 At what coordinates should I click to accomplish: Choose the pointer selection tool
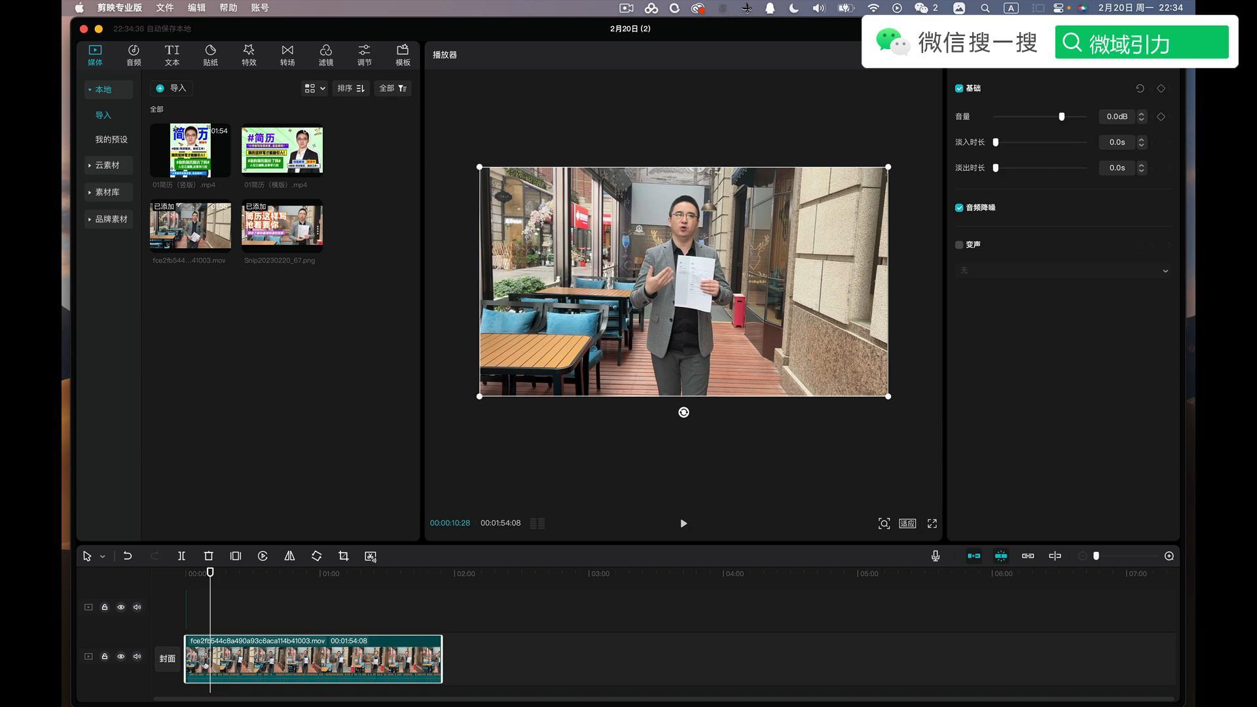[x=87, y=556]
